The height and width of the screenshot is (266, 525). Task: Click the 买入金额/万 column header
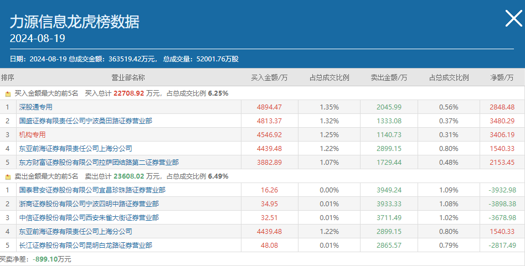(269, 77)
